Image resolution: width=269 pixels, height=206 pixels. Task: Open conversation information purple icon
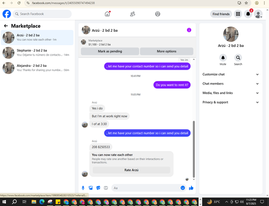[189, 30]
